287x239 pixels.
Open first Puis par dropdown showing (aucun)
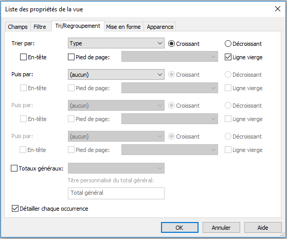116,74
